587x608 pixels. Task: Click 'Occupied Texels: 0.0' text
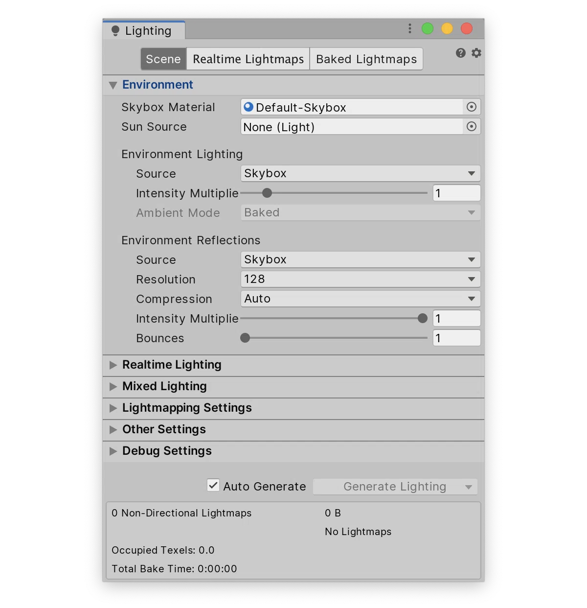click(x=163, y=550)
